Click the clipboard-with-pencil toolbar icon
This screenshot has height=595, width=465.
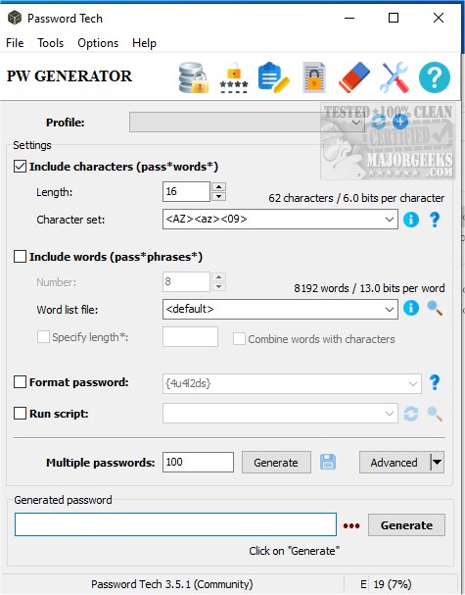[274, 77]
